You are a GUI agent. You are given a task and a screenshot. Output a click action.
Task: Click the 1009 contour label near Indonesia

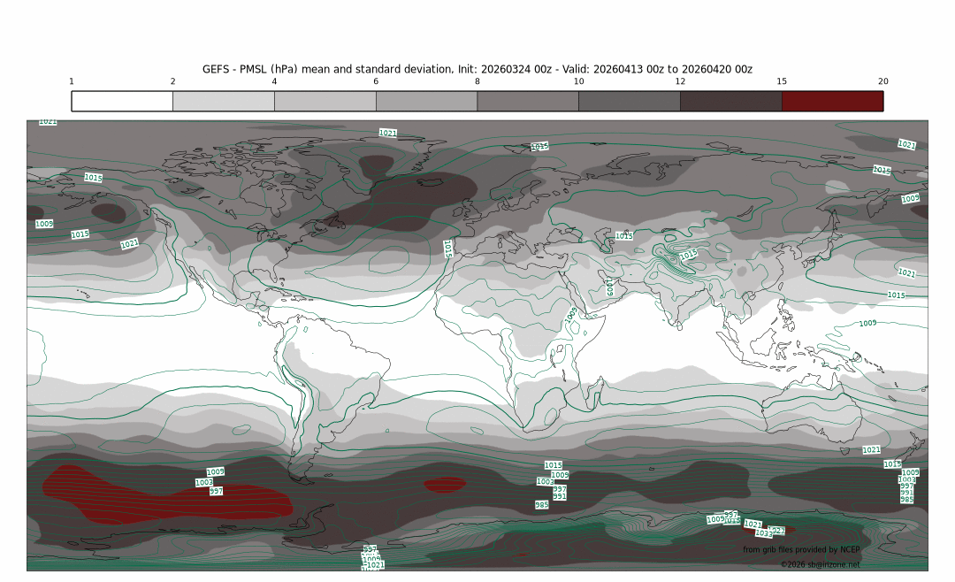(x=867, y=323)
